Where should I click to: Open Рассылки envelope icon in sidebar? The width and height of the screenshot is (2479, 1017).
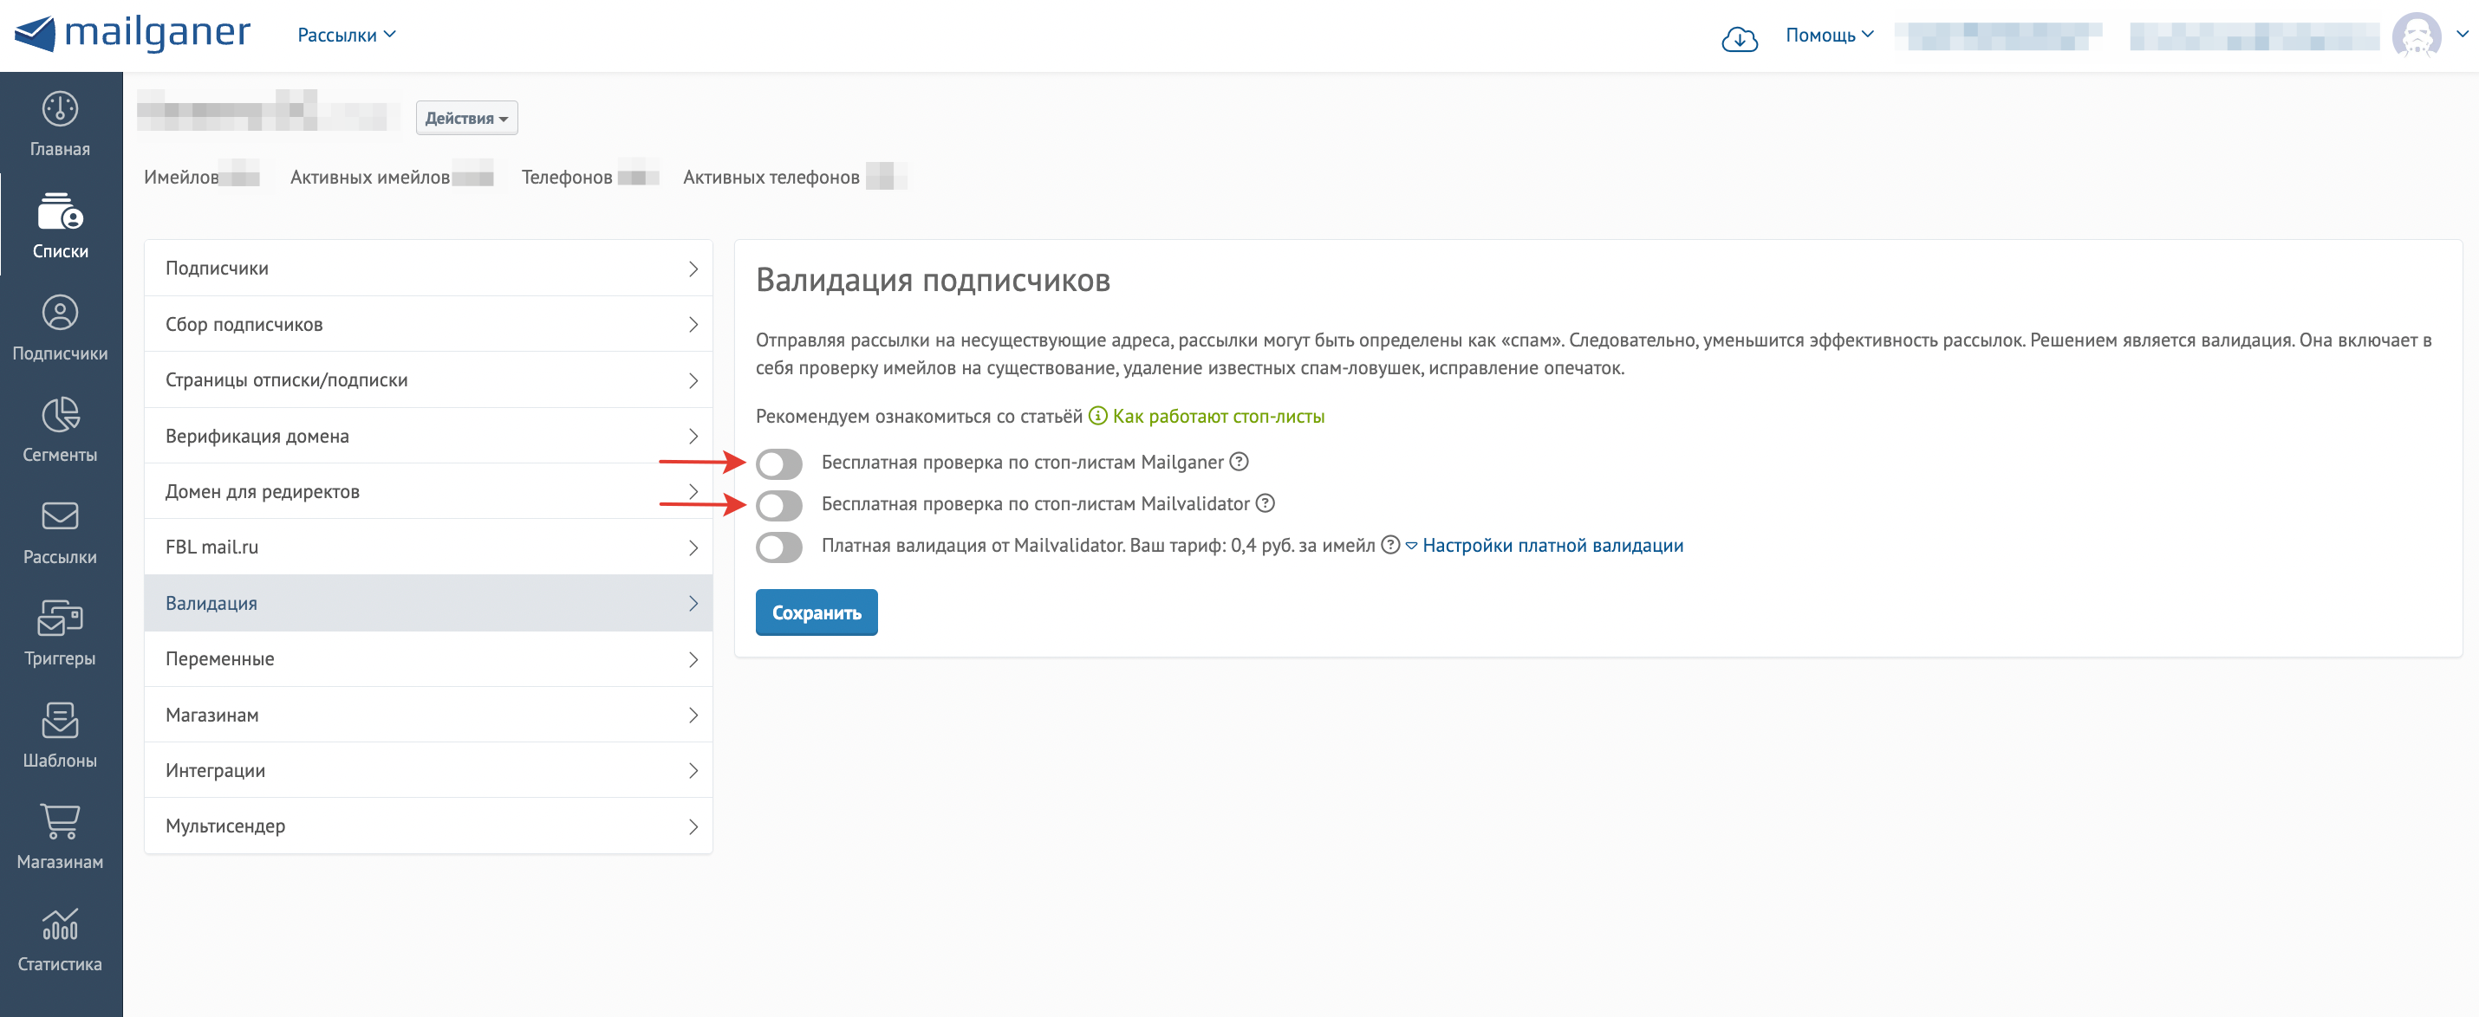click(x=60, y=516)
